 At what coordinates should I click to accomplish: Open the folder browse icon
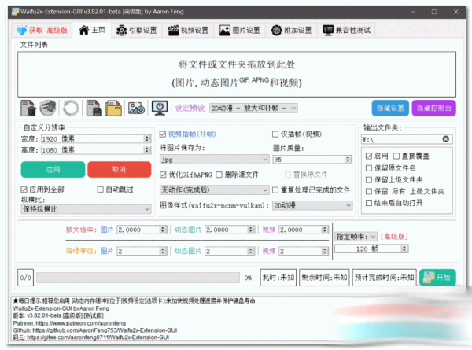pos(113,108)
